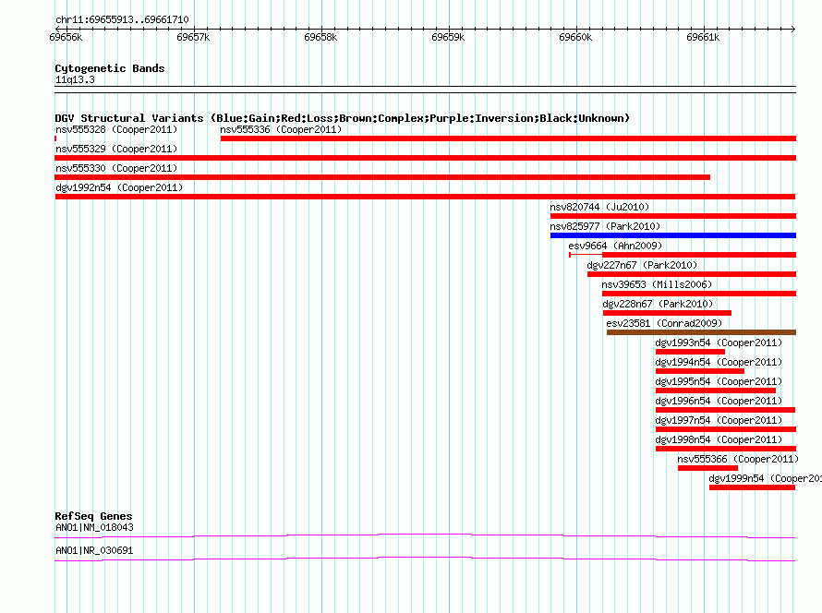
Task: Click the brown esv23581 complex variant bar
Action: point(701,332)
